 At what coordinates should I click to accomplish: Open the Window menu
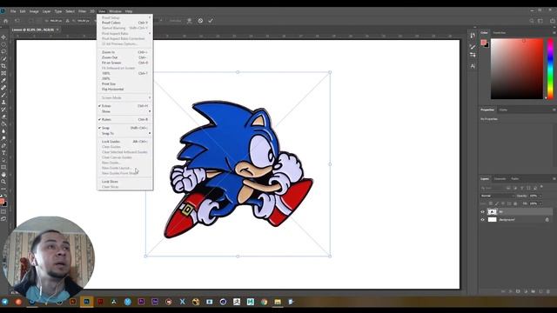pos(115,11)
